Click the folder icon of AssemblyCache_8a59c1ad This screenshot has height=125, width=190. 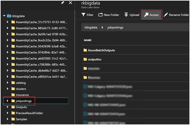click(13, 34)
